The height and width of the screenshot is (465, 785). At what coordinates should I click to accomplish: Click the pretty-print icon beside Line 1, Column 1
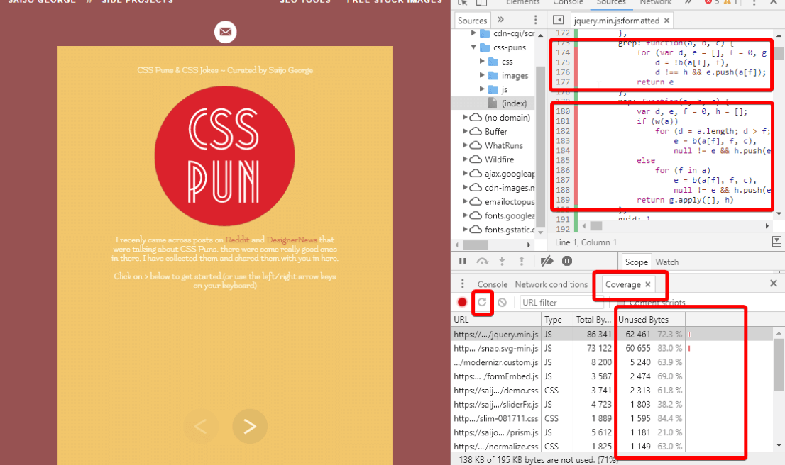776,242
